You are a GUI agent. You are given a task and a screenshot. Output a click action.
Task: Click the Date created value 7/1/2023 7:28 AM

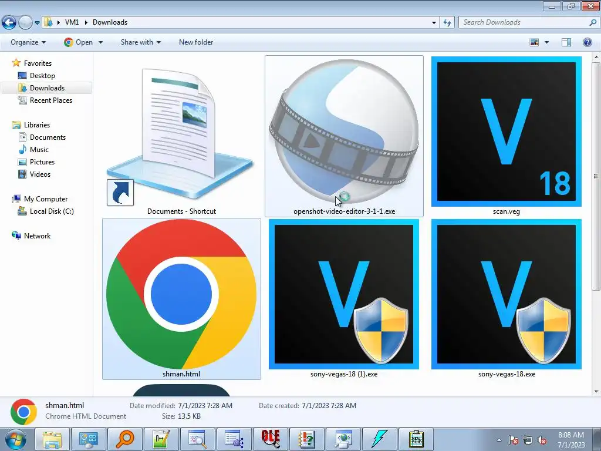point(329,405)
